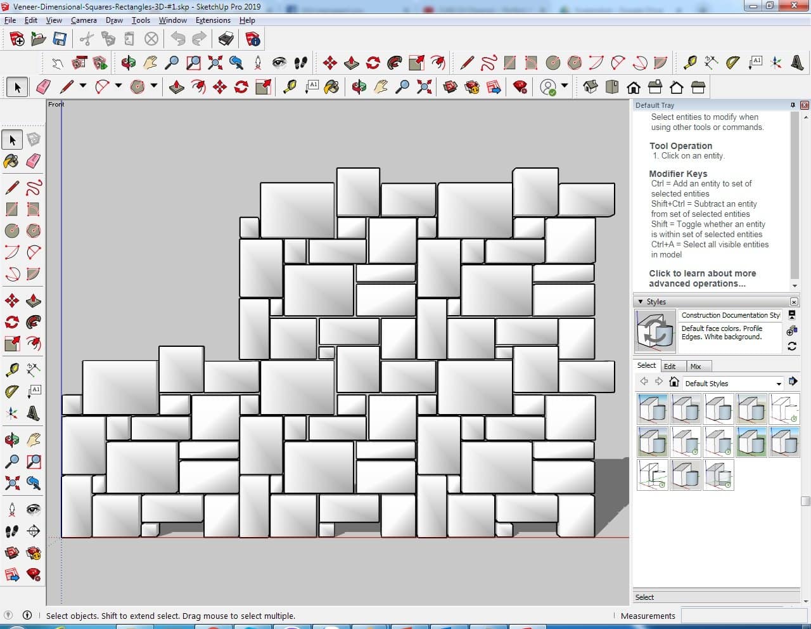Open the signed-in user account dropdown arrow

tap(565, 87)
